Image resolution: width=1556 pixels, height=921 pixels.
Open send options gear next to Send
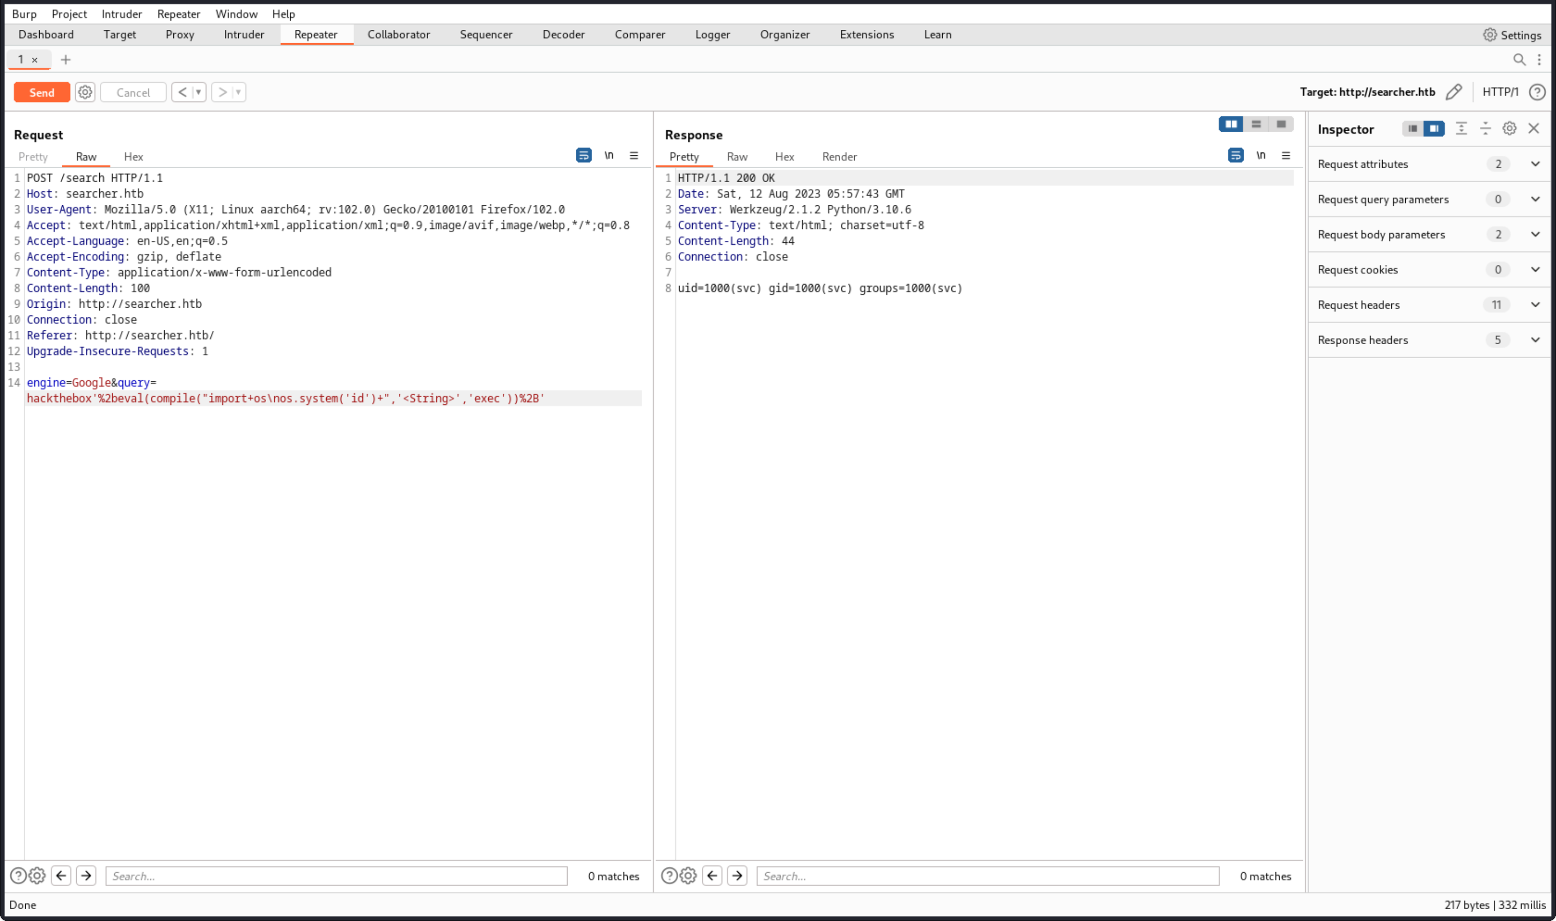pos(85,92)
